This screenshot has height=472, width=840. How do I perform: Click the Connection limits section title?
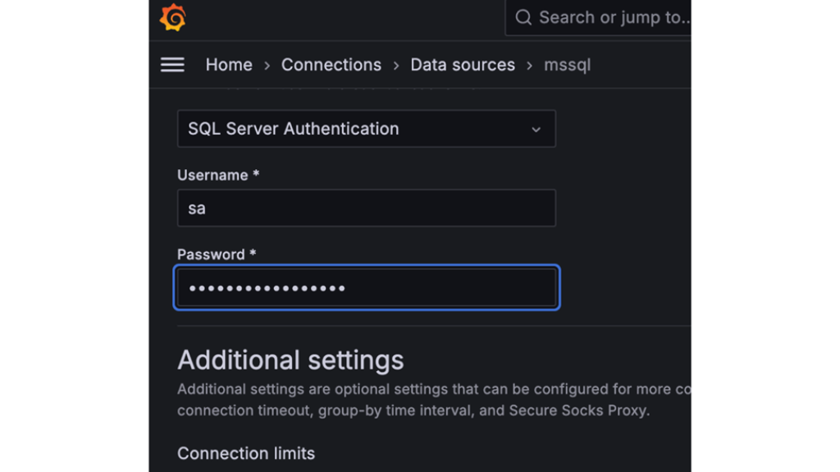point(246,453)
